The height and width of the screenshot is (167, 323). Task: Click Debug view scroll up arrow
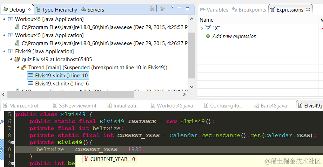[191, 19]
